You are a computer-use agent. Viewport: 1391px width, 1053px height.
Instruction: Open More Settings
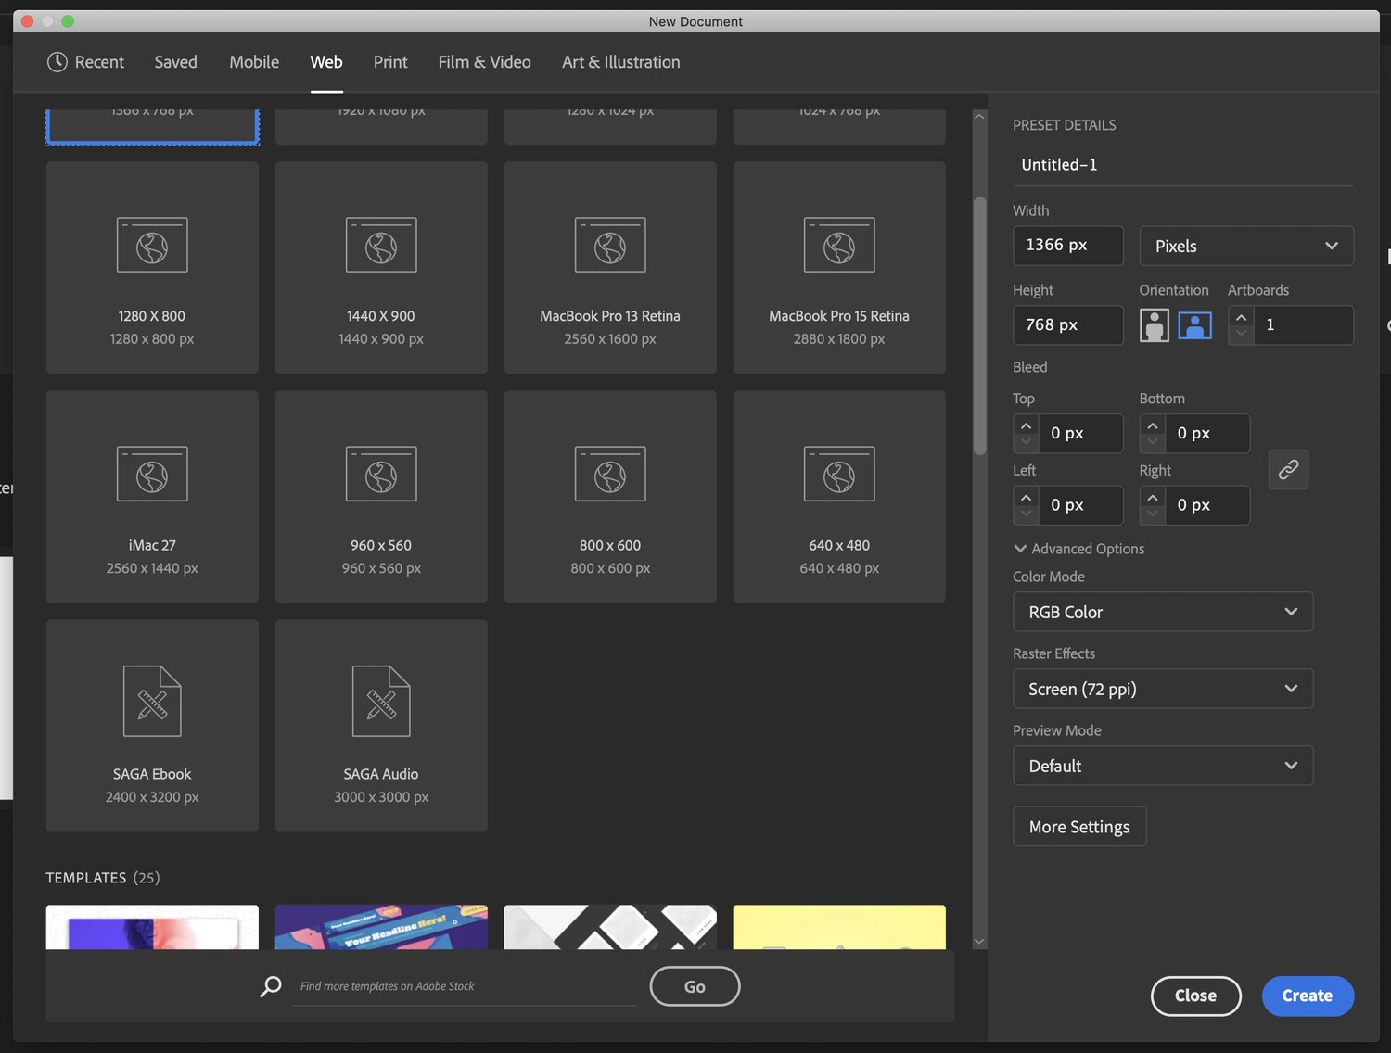click(1079, 827)
